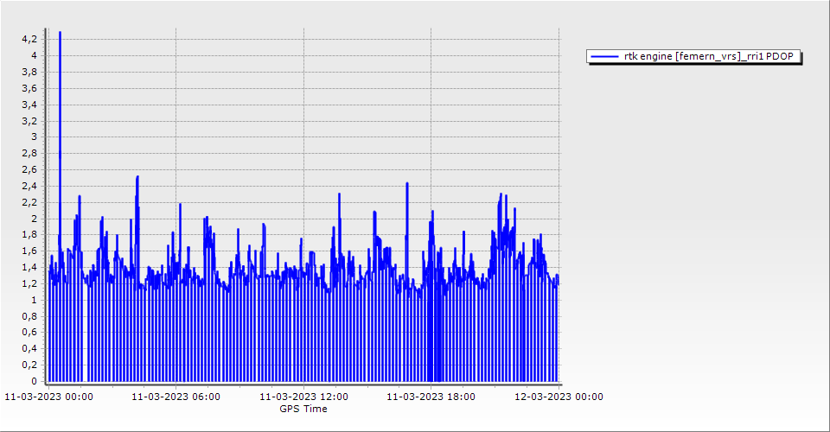Select x-axis tick label '11-03-2023 12:00'
The image size is (830, 432).
pyautogui.click(x=303, y=397)
